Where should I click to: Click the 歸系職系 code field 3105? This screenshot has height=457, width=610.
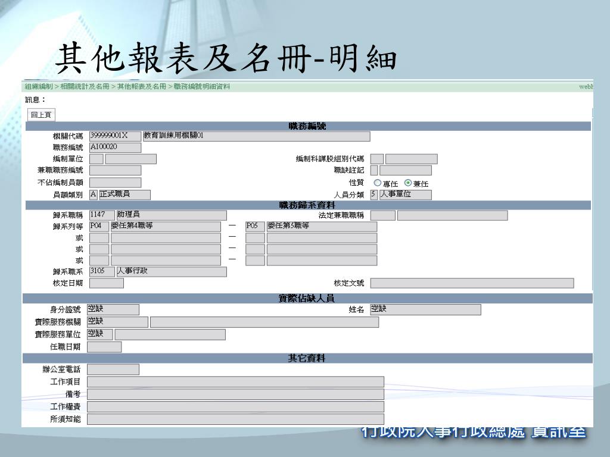click(x=102, y=271)
